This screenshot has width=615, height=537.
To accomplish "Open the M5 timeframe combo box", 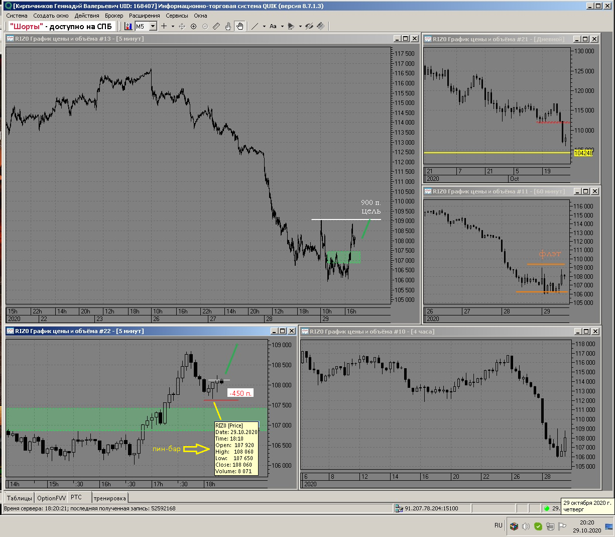I will click(146, 26).
